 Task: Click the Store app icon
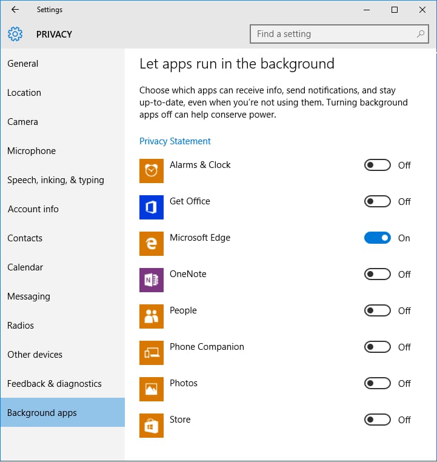(152, 426)
